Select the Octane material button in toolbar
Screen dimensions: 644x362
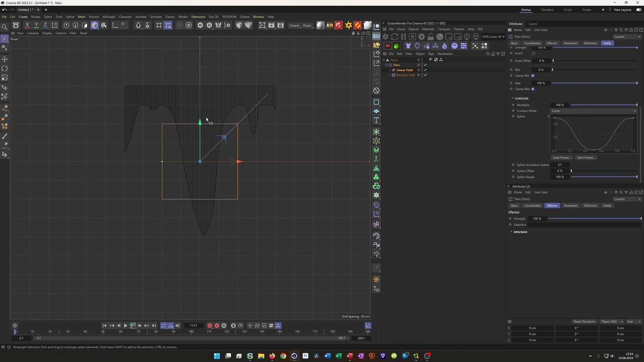click(294, 26)
